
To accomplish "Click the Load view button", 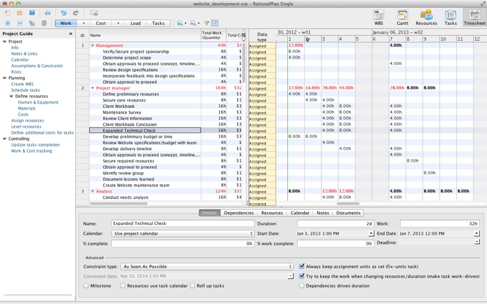I will pos(135,23).
